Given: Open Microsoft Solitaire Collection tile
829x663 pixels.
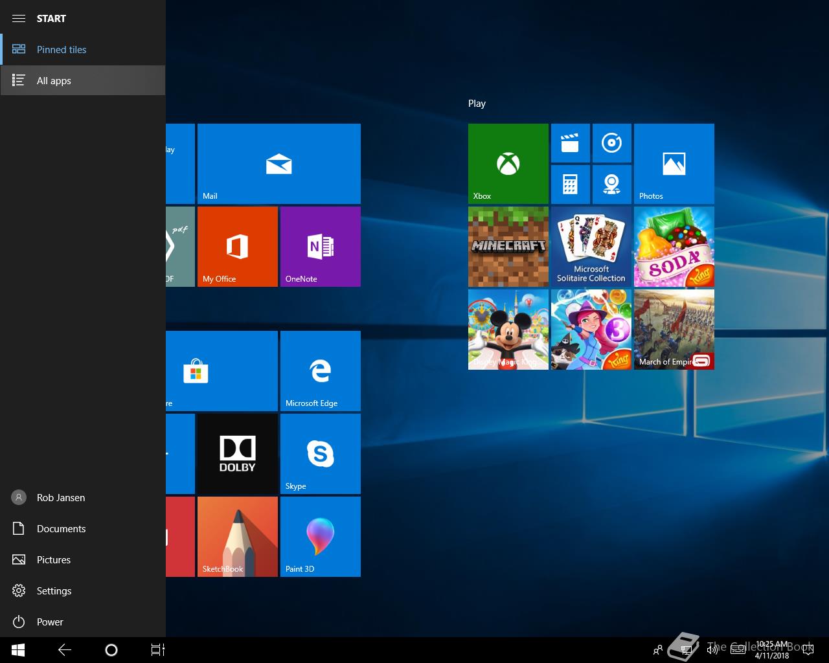Looking at the screenshot, I should (591, 247).
